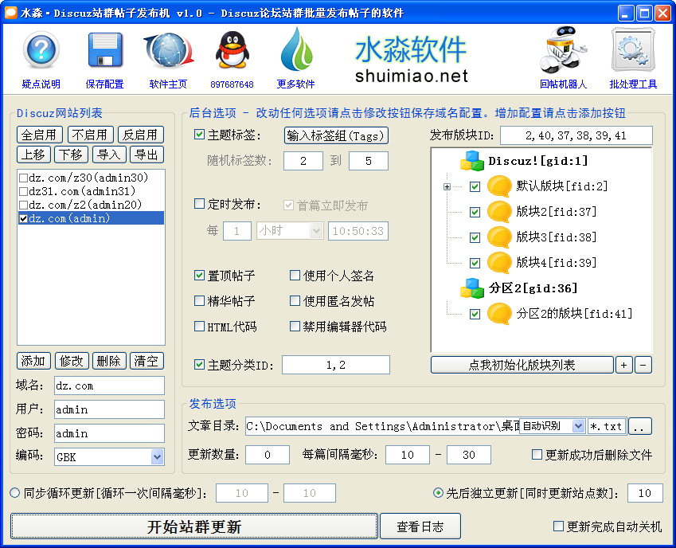The height and width of the screenshot is (548, 676).
Task: Browse article folder with the .. button
Action: click(x=640, y=426)
